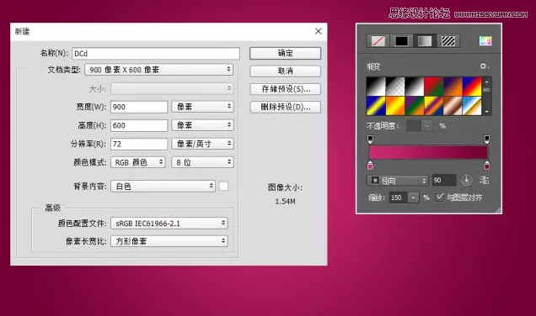Open the RGB 颜色 color mode dropdown
The image size is (536, 316).
138,162
